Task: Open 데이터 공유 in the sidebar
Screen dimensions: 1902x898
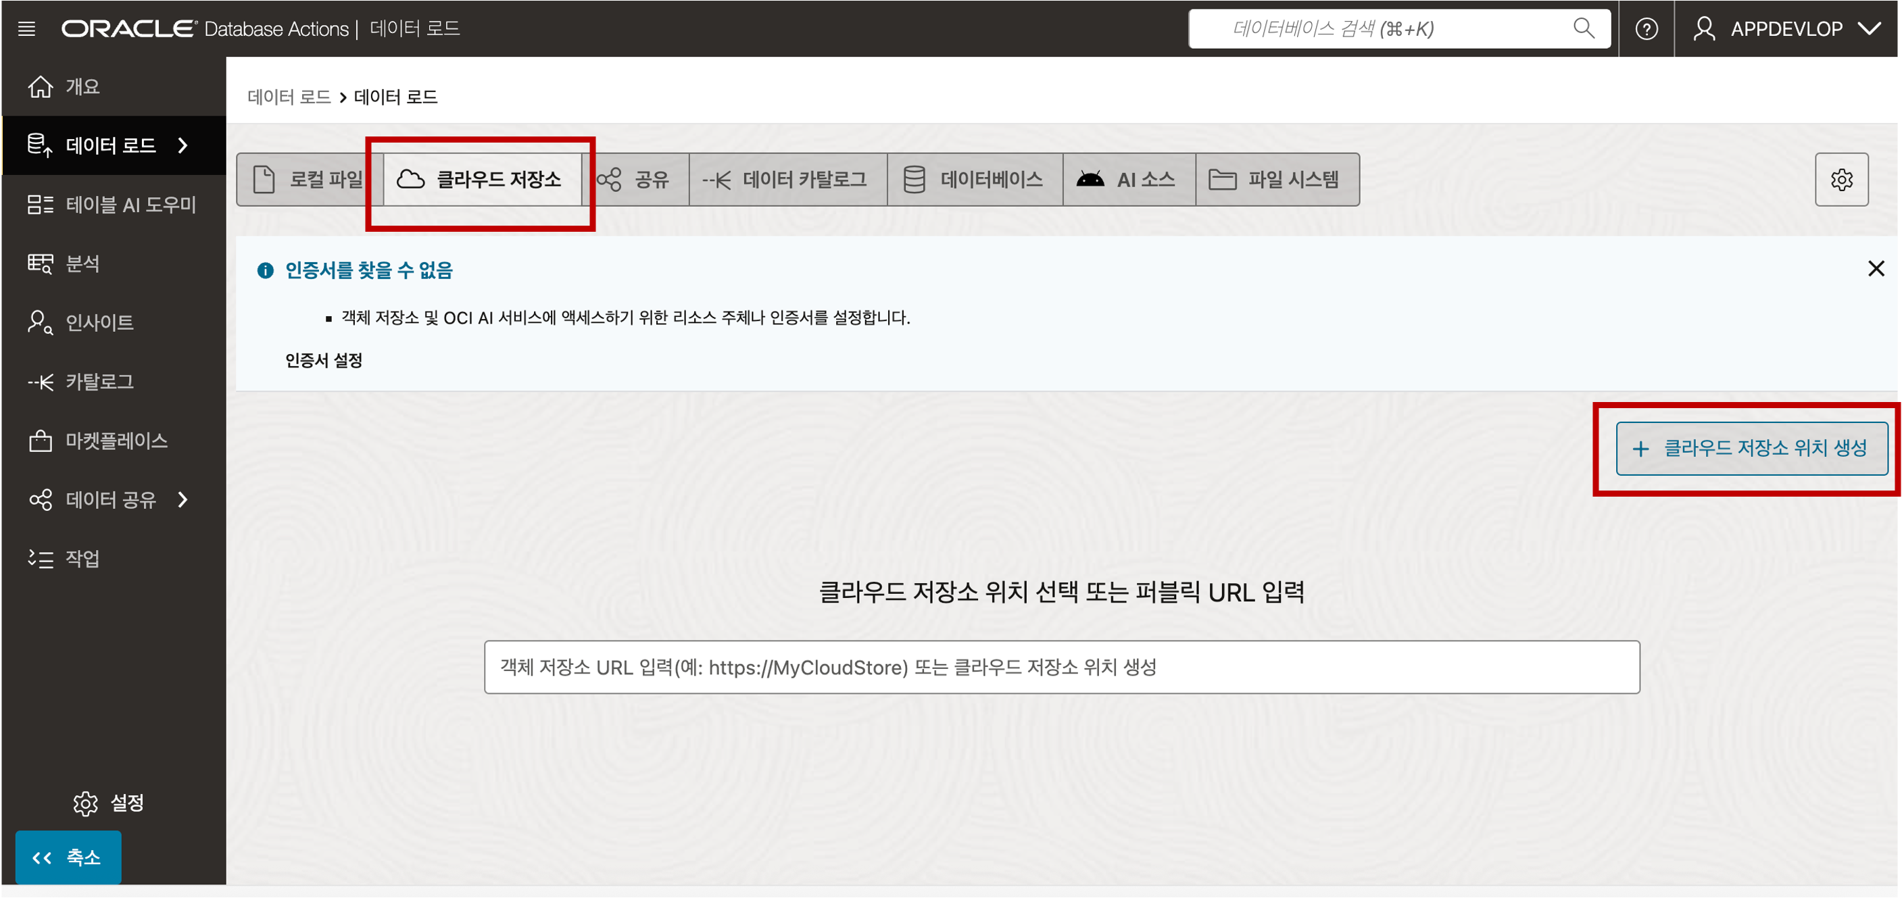Action: pos(114,499)
